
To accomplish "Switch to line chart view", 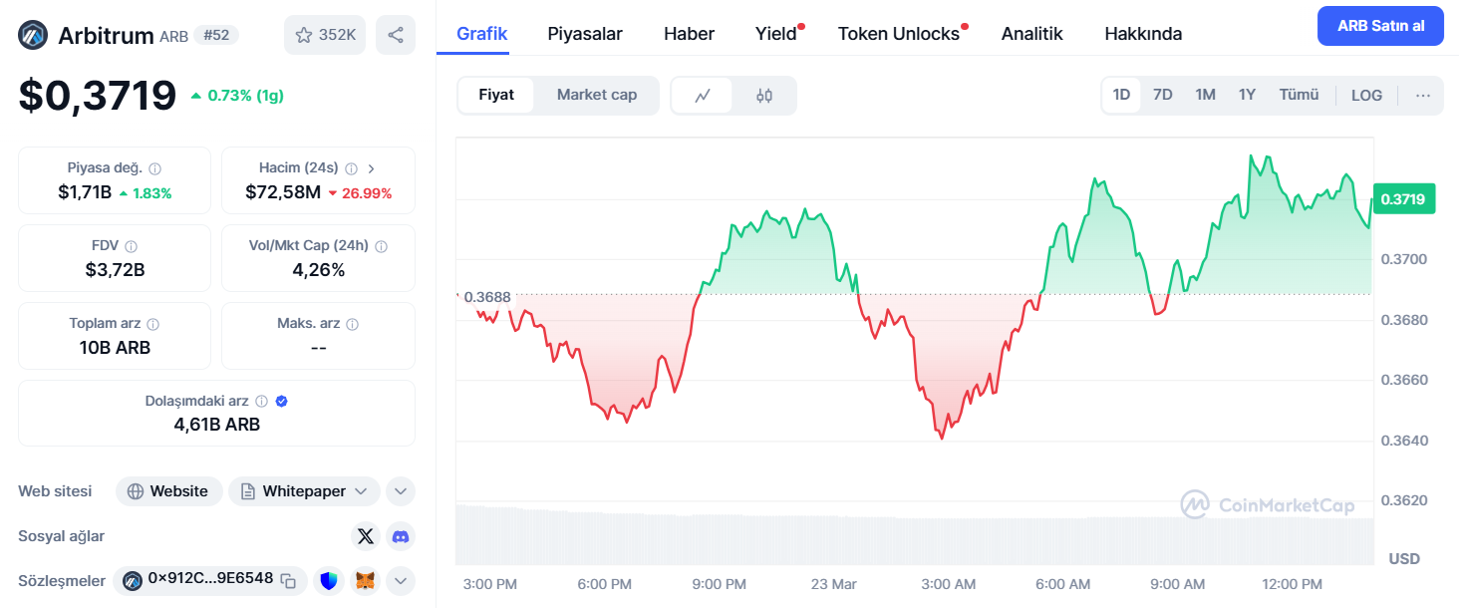I will [703, 96].
